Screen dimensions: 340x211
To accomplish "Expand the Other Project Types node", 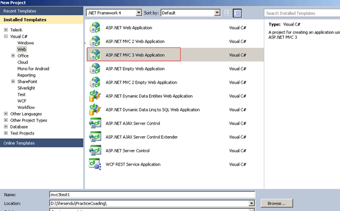I will [6, 120].
